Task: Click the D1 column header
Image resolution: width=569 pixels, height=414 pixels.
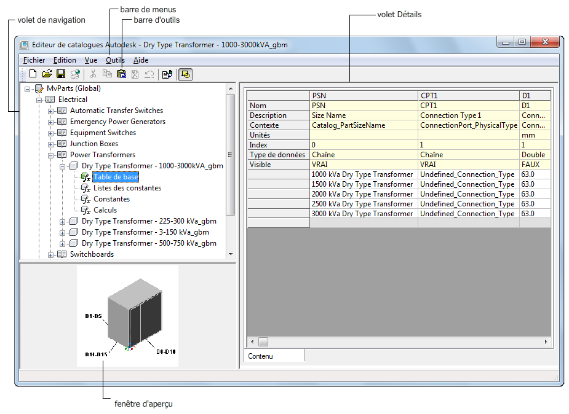Action: coord(535,96)
